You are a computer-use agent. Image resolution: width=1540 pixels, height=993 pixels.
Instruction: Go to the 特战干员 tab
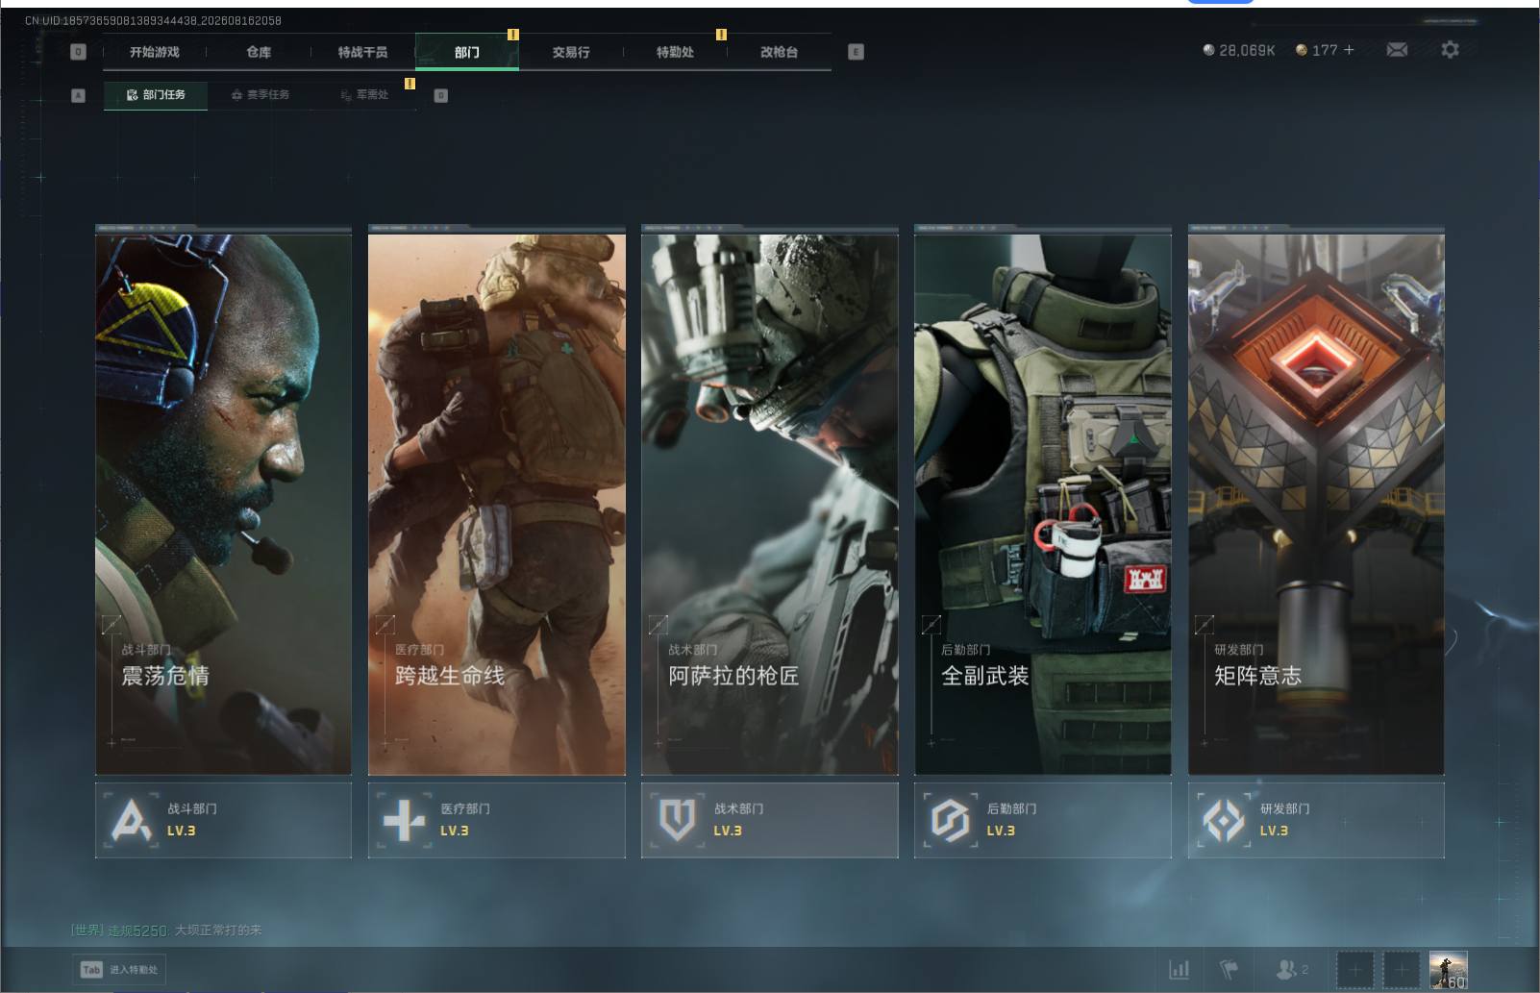coord(362,52)
